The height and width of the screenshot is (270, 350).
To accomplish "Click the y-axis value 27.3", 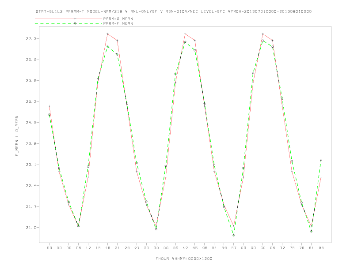I will (31, 39).
